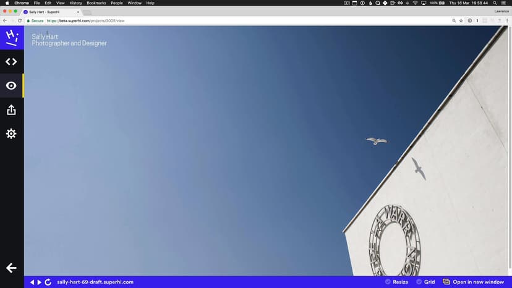The image size is (512, 288).
Task: Click Open in new window
Action: 474,282
